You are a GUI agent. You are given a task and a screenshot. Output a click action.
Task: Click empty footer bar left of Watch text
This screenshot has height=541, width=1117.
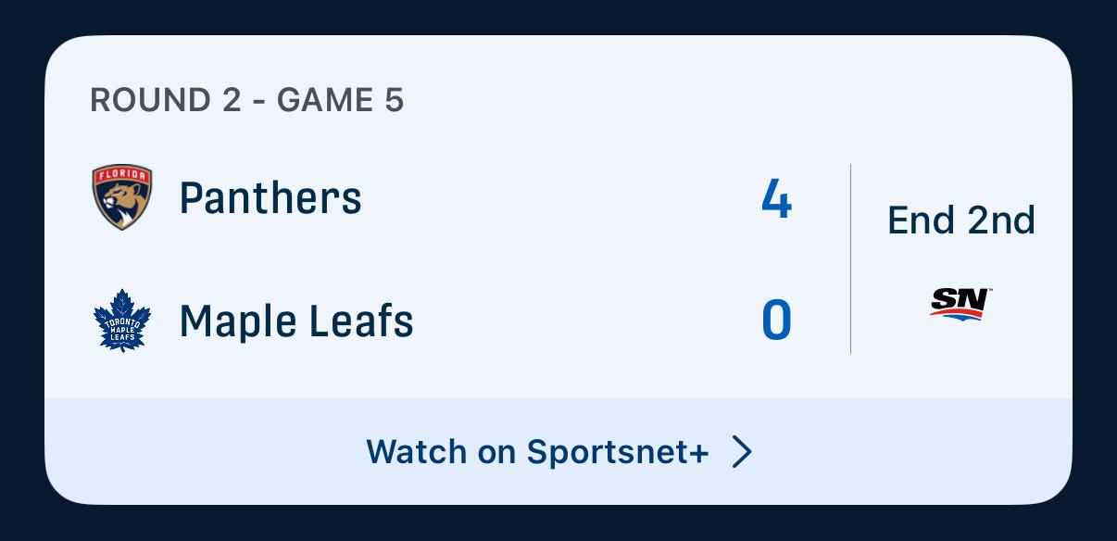[204, 452]
